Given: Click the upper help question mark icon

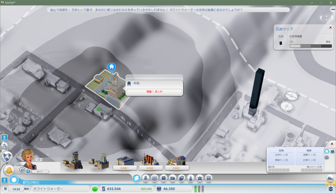Looking at the screenshot, I should tap(5, 138).
